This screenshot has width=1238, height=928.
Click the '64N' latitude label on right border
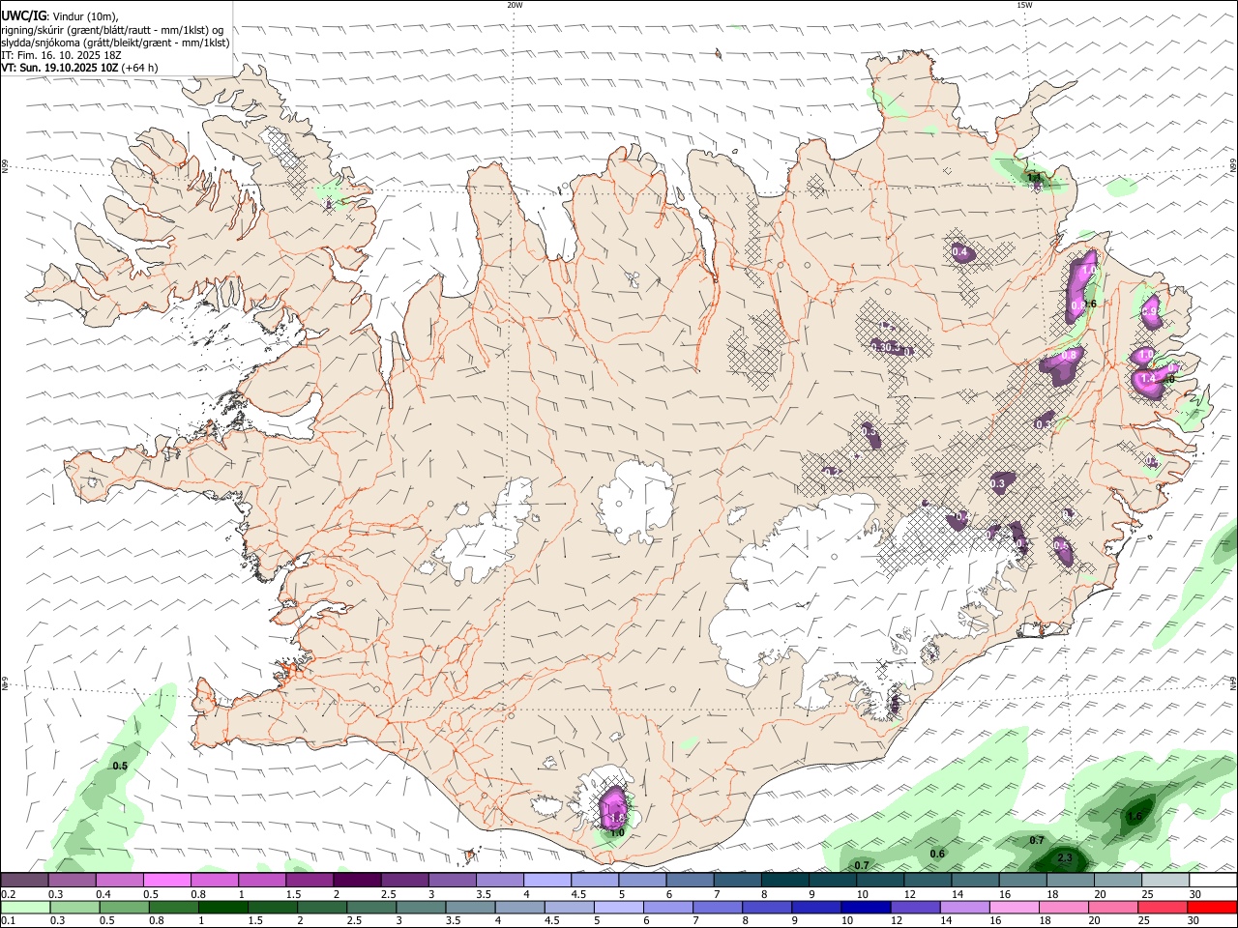point(1233,682)
